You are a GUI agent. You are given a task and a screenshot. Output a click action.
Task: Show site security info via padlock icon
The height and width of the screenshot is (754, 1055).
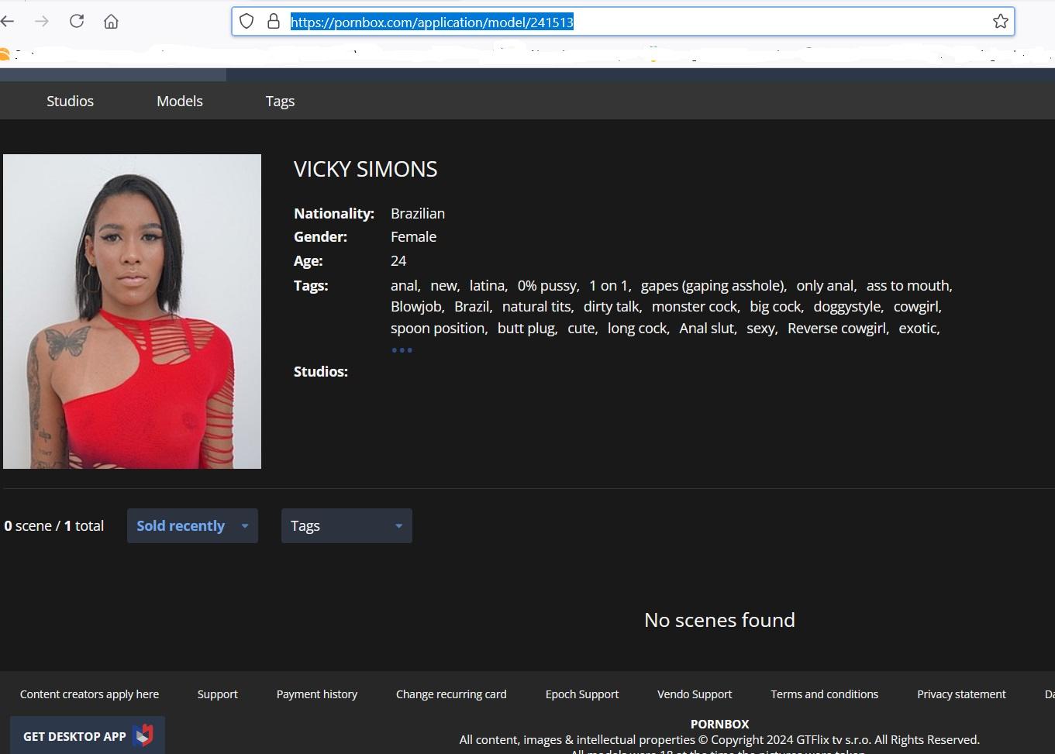[x=273, y=21]
